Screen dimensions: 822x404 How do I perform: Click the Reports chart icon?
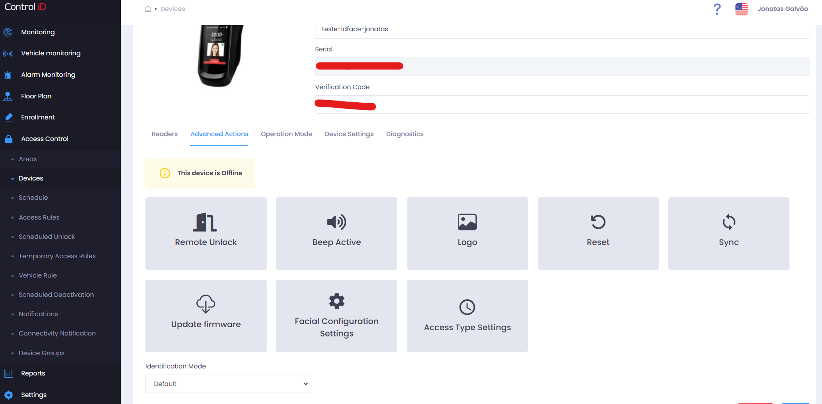(x=9, y=374)
